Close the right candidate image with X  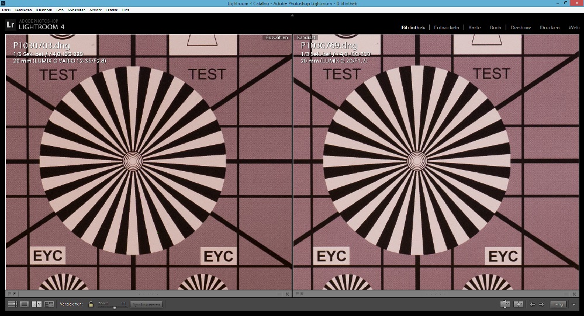point(575,293)
